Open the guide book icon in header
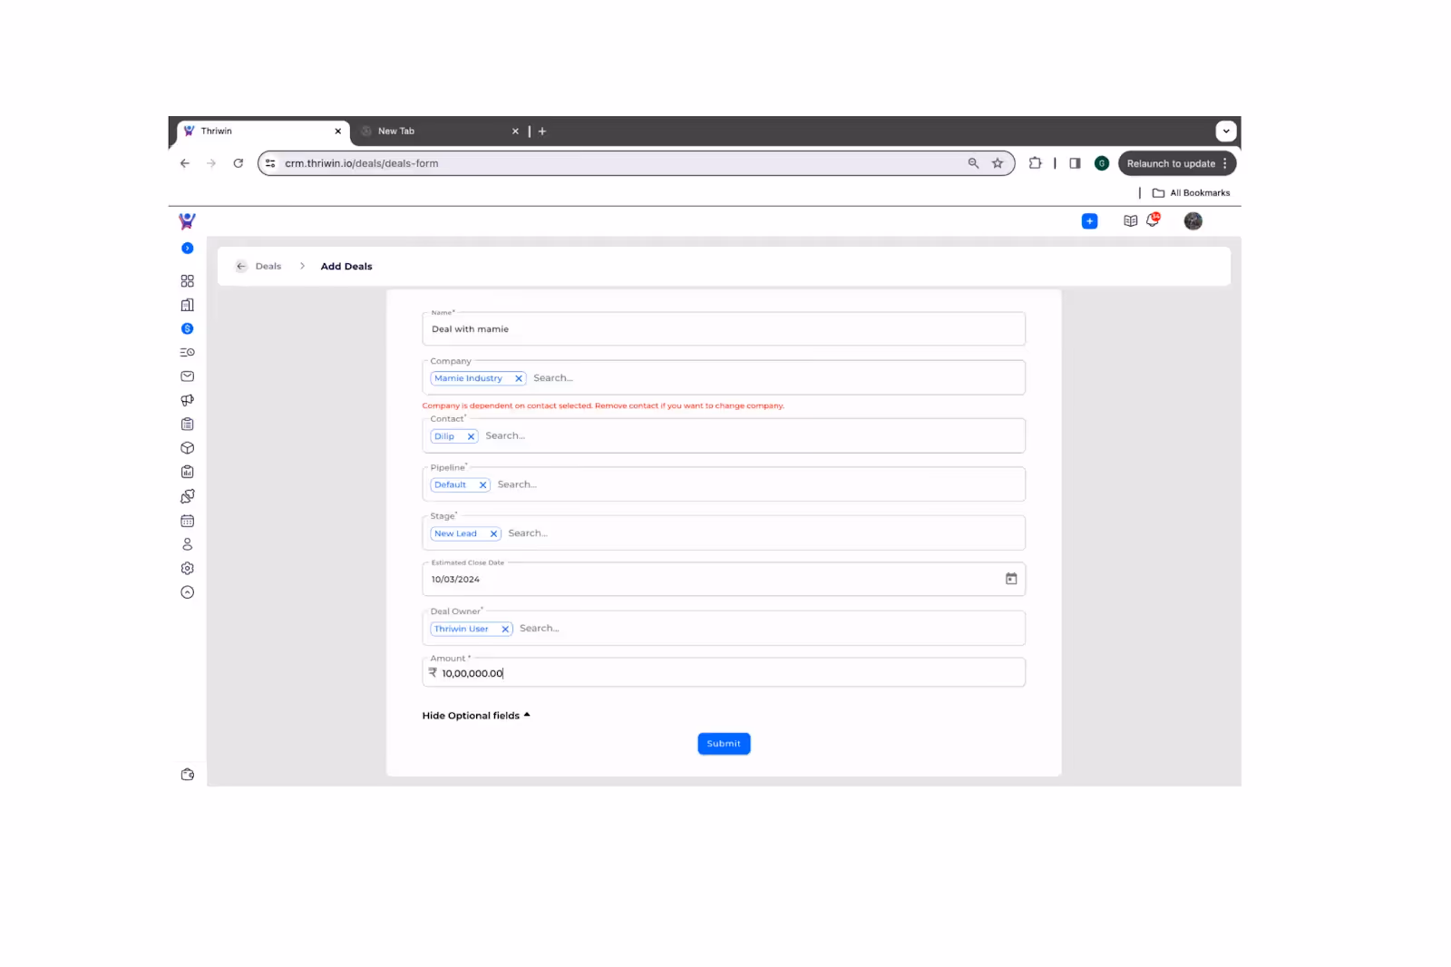Viewport: 1451px width, 967px height. [x=1130, y=221]
